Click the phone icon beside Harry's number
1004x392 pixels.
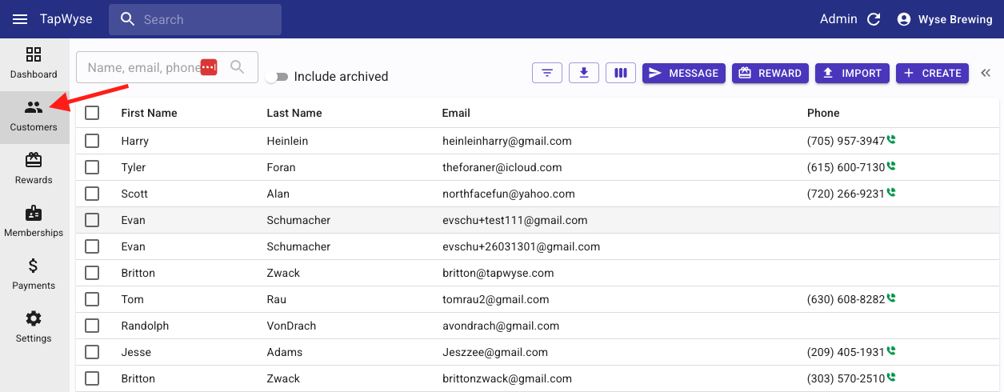pos(891,140)
